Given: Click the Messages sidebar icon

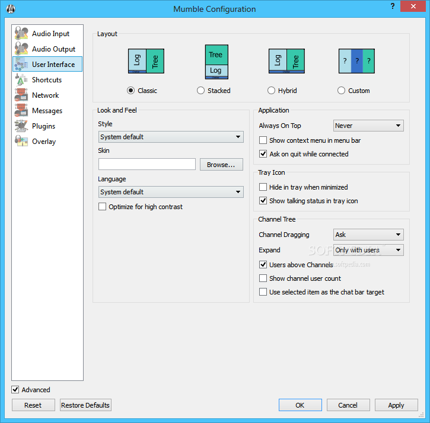Looking at the screenshot, I should pyautogui.click(x=21, y=110).
